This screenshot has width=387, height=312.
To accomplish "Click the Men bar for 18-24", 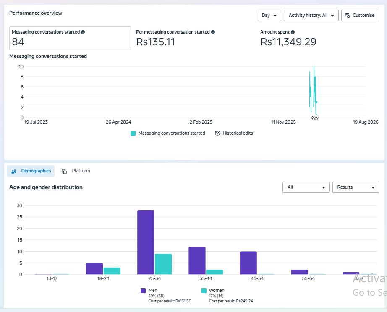I will (94, 268).
